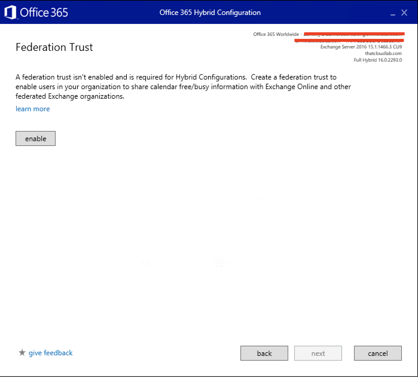This screenshot has height=378, width=418.
Task: Minimize the Hybrid Configuration window
Action: [x=393, y=14]
